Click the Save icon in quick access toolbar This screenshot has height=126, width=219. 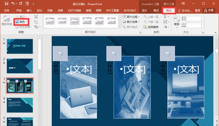[6, 4]
